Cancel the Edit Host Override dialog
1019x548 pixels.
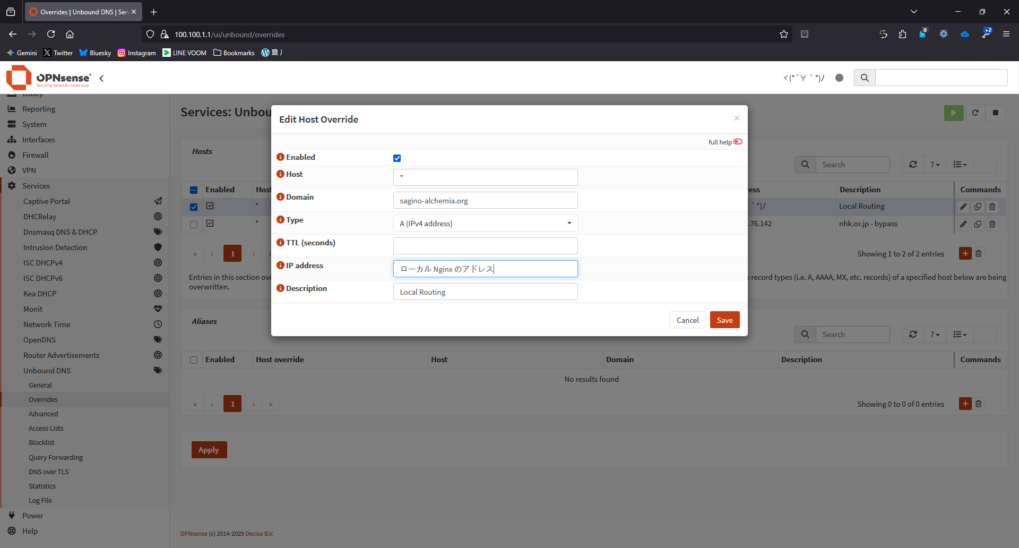point(687,320)
